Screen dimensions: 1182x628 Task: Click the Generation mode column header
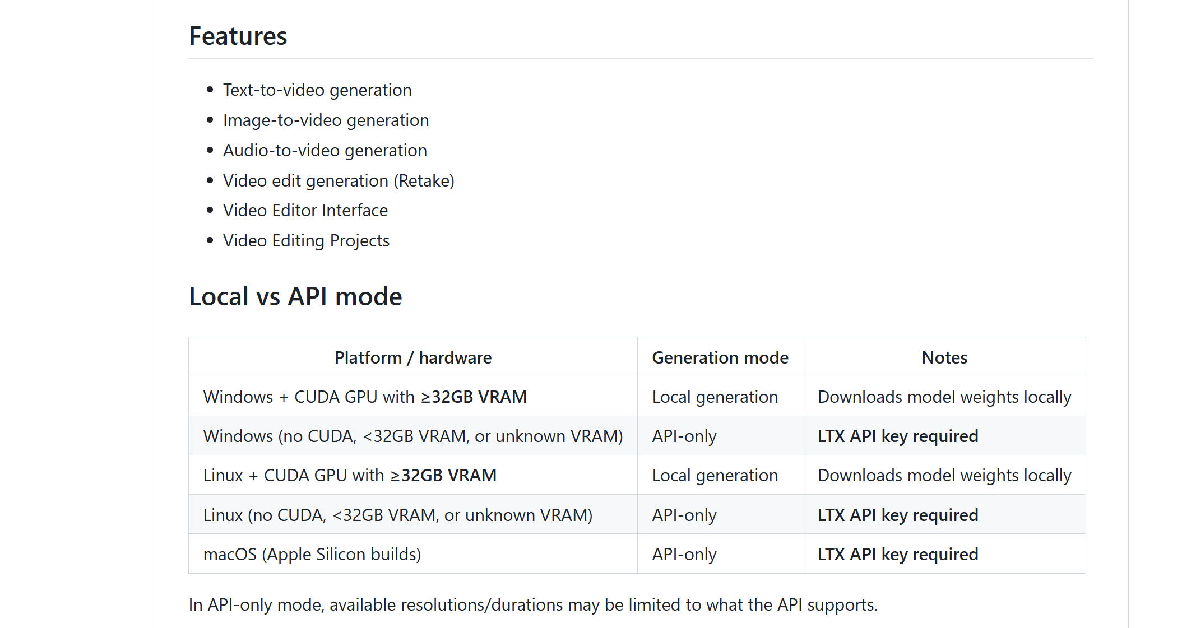[x=720, y=357]
